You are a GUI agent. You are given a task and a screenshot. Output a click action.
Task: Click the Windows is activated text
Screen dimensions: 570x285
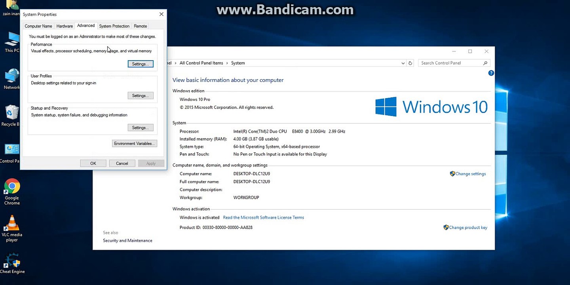pos(199,217)
